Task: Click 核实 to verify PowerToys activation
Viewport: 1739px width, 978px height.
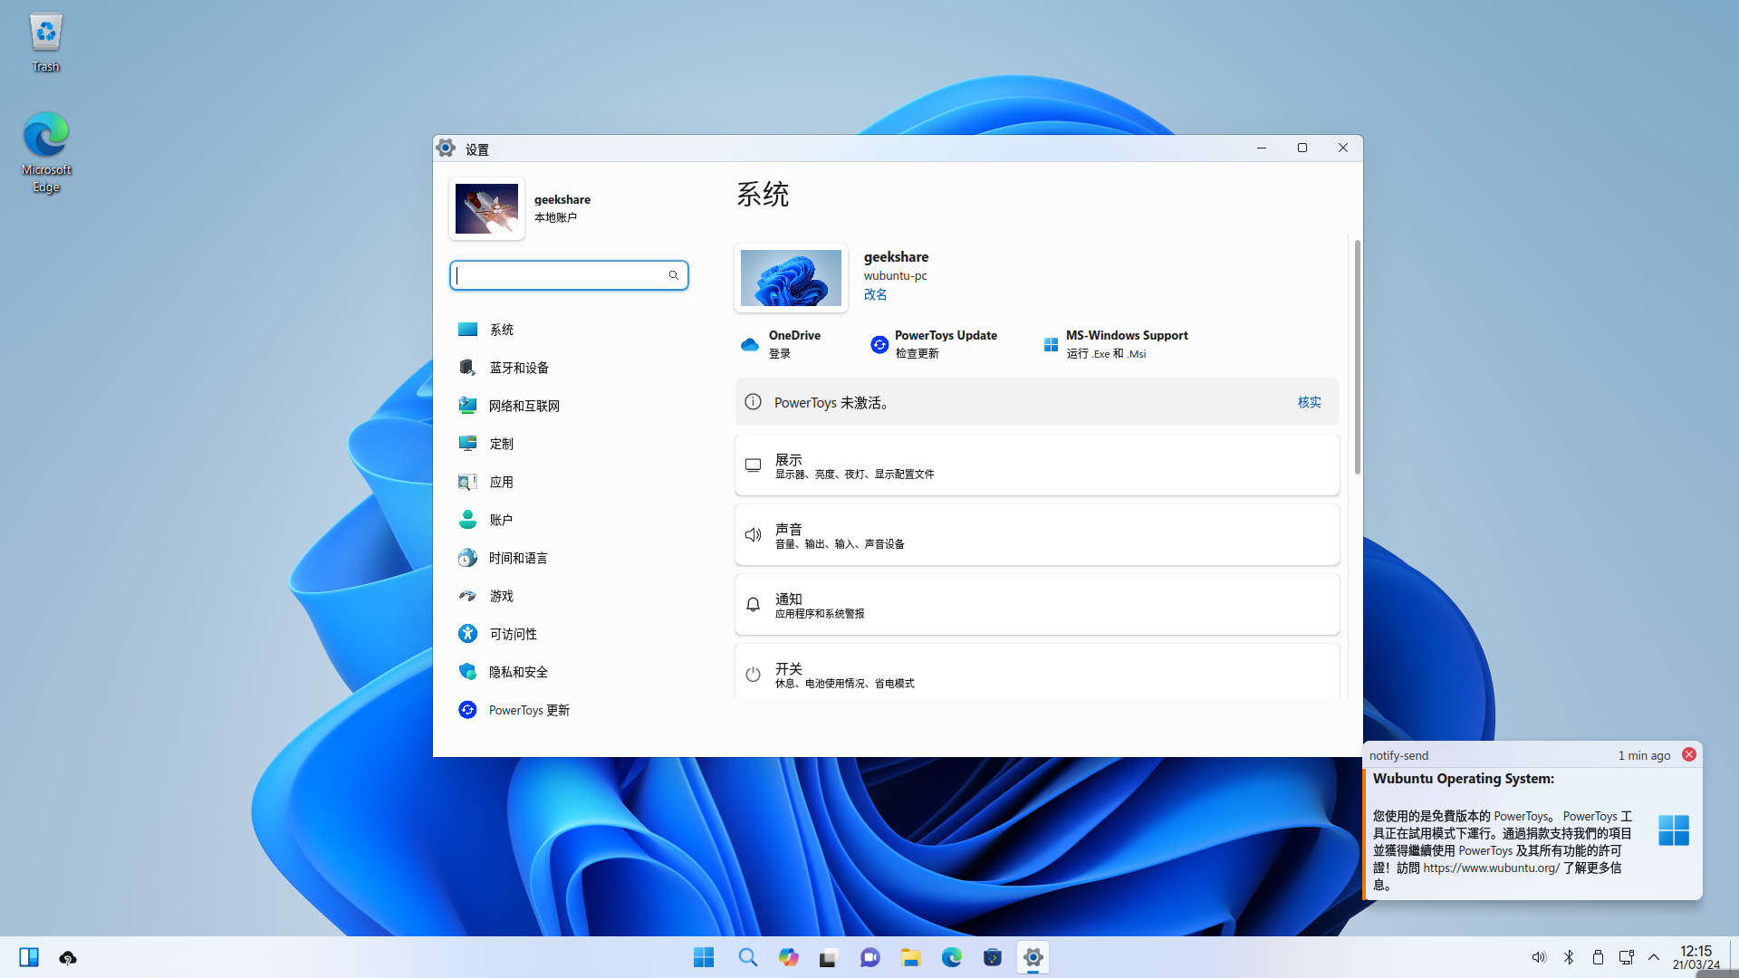Action: coord(1309,402)
